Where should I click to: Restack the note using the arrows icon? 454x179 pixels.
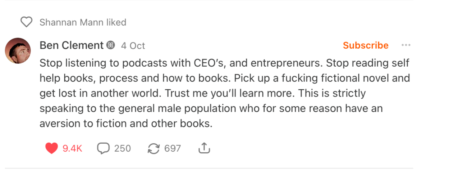pyautogui.click(x=153, y=148)
